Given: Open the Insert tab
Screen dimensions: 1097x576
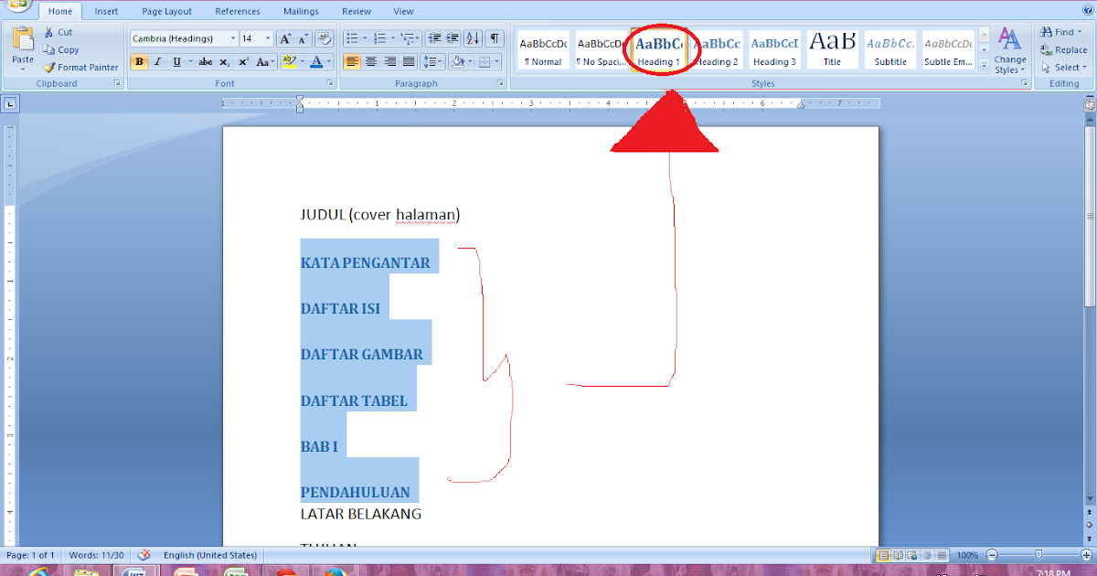Looking at the screenshot, I should [x=106, y=11].
